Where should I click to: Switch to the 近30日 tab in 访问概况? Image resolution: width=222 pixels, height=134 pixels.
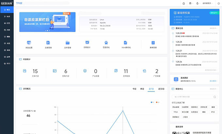[161, 89]
